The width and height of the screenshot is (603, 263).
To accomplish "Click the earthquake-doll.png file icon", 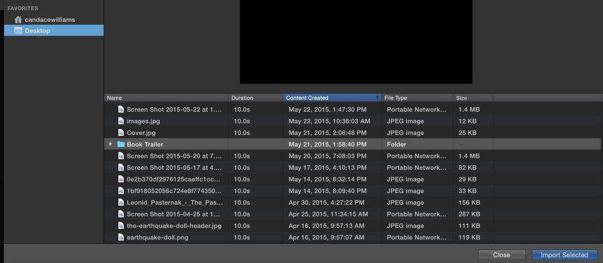I will coord(121,238).
